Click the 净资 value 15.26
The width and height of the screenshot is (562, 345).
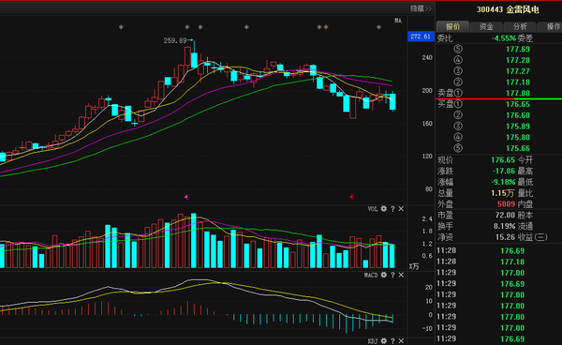coord(505,237)
